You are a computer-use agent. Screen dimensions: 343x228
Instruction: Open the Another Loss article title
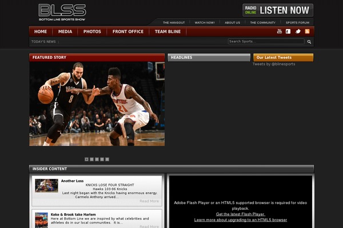(x=72, y=181)
